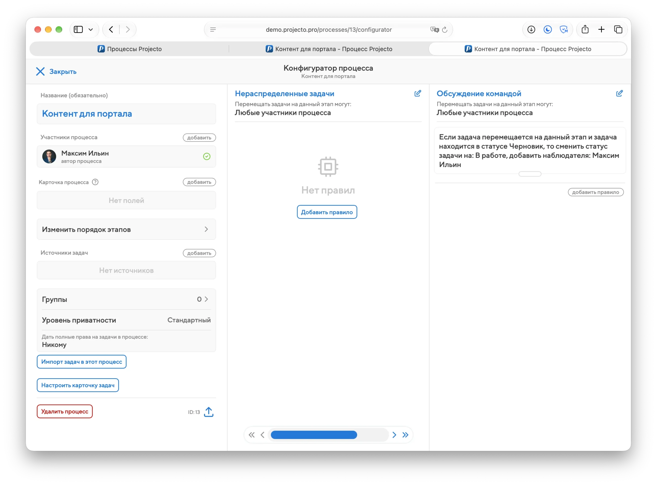
Task: Jump to the last stage with double-right arrows
Action: coord(405,435)
